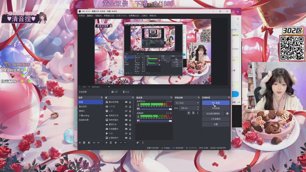The image size is (306, 172).
Task: Mute the 麦克风/Aux speaker icon
Action: 138,109
